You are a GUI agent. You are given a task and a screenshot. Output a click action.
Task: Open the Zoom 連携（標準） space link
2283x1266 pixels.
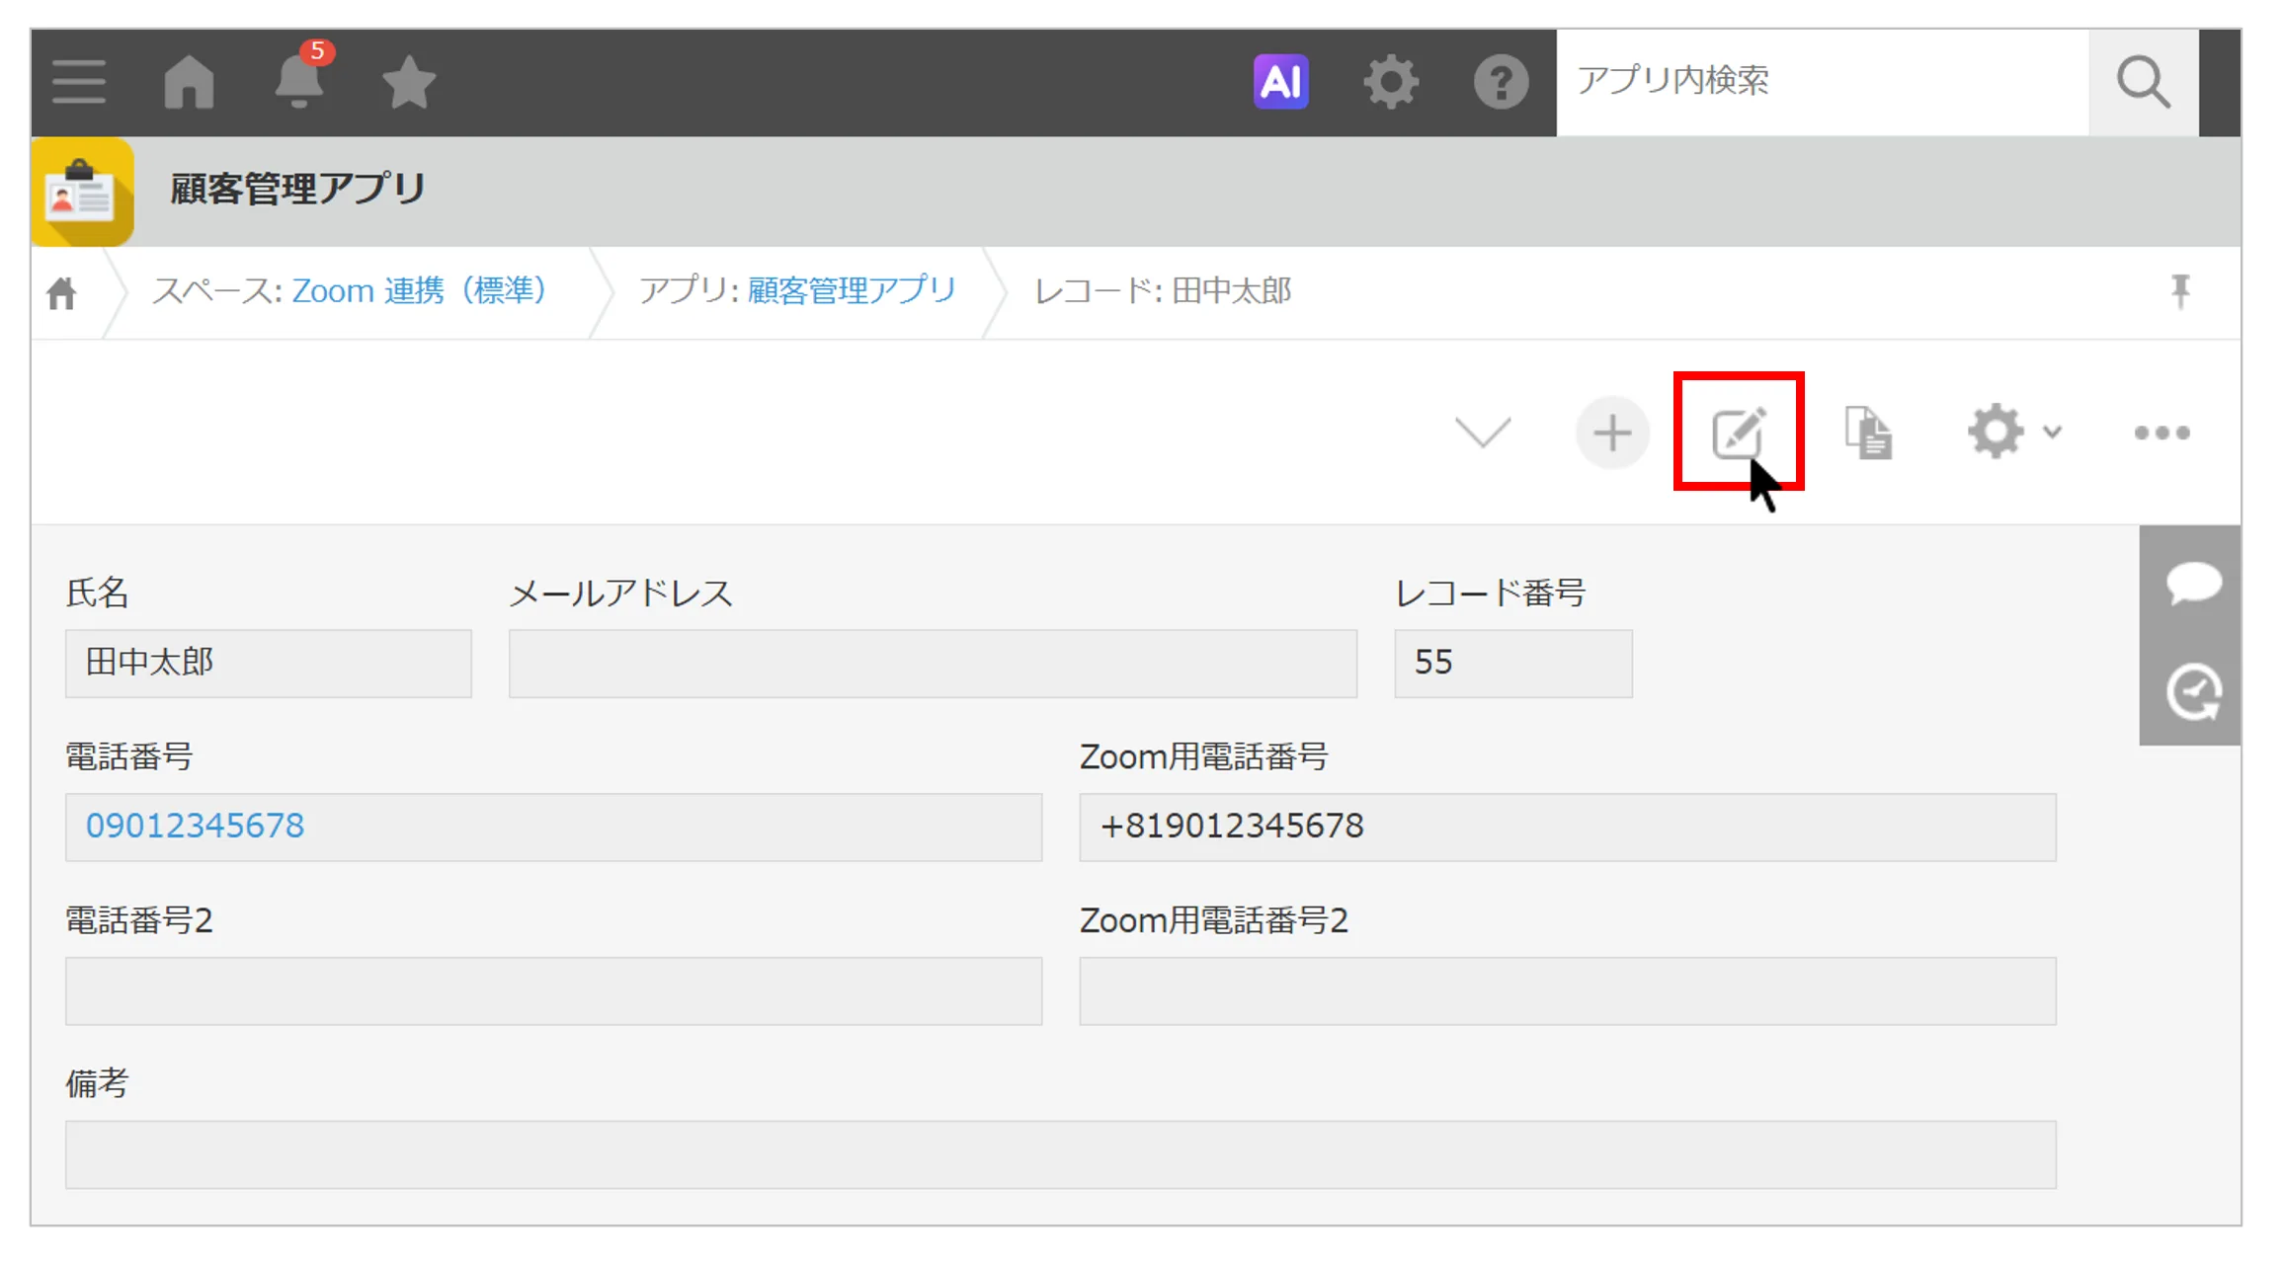[420, 291]
